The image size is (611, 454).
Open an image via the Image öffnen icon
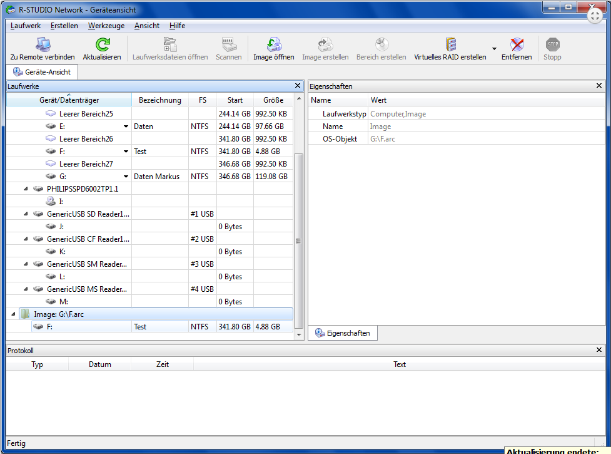point(274,44)
